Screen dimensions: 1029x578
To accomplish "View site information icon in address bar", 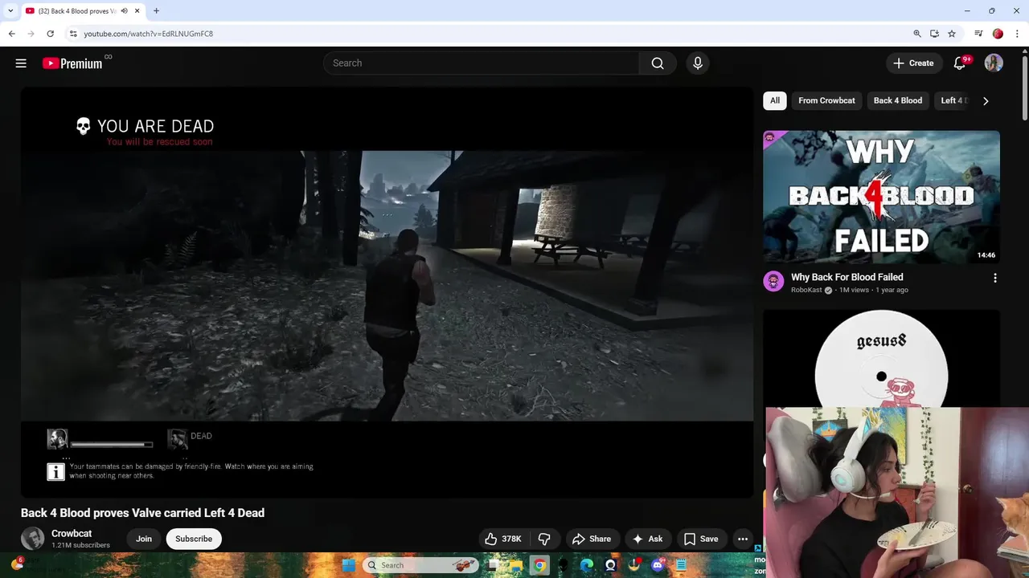I will click(73, 34).
